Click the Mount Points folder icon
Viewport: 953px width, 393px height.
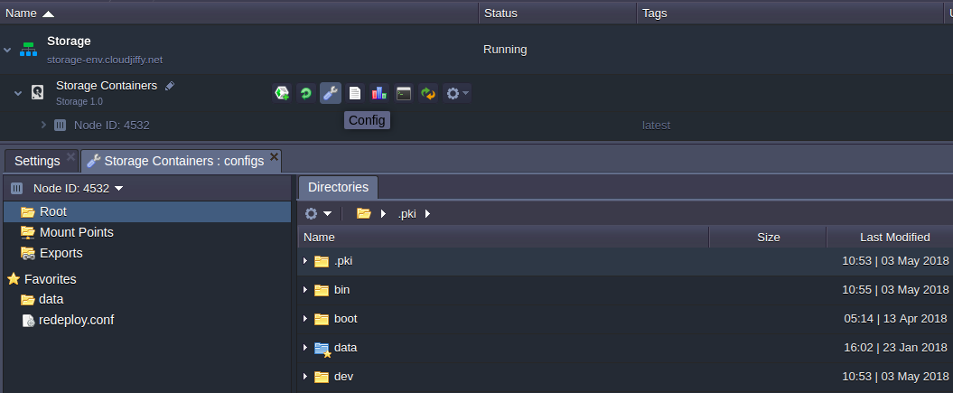point(28,232)
